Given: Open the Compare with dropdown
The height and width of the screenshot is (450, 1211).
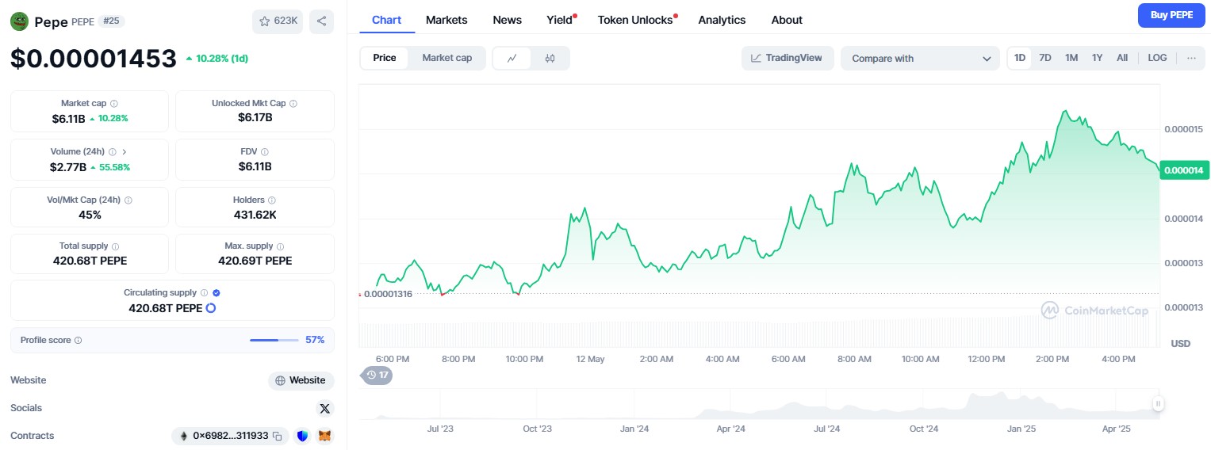Looking at the screenshot, I should pyautogui.click(x=919, y=59).
